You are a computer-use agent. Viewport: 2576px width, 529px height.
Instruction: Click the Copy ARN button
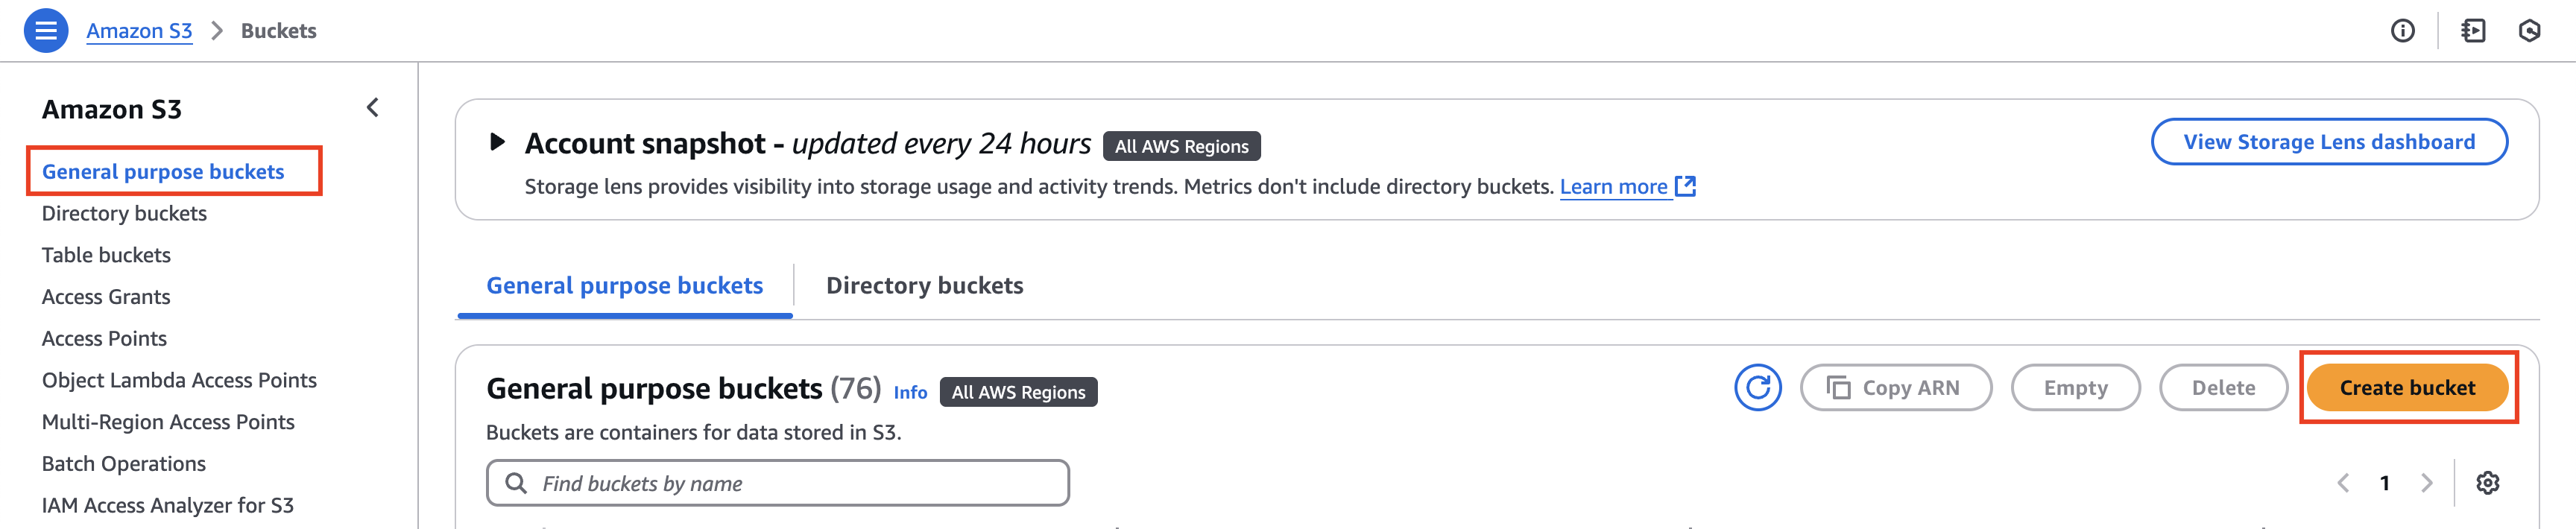1895,388
